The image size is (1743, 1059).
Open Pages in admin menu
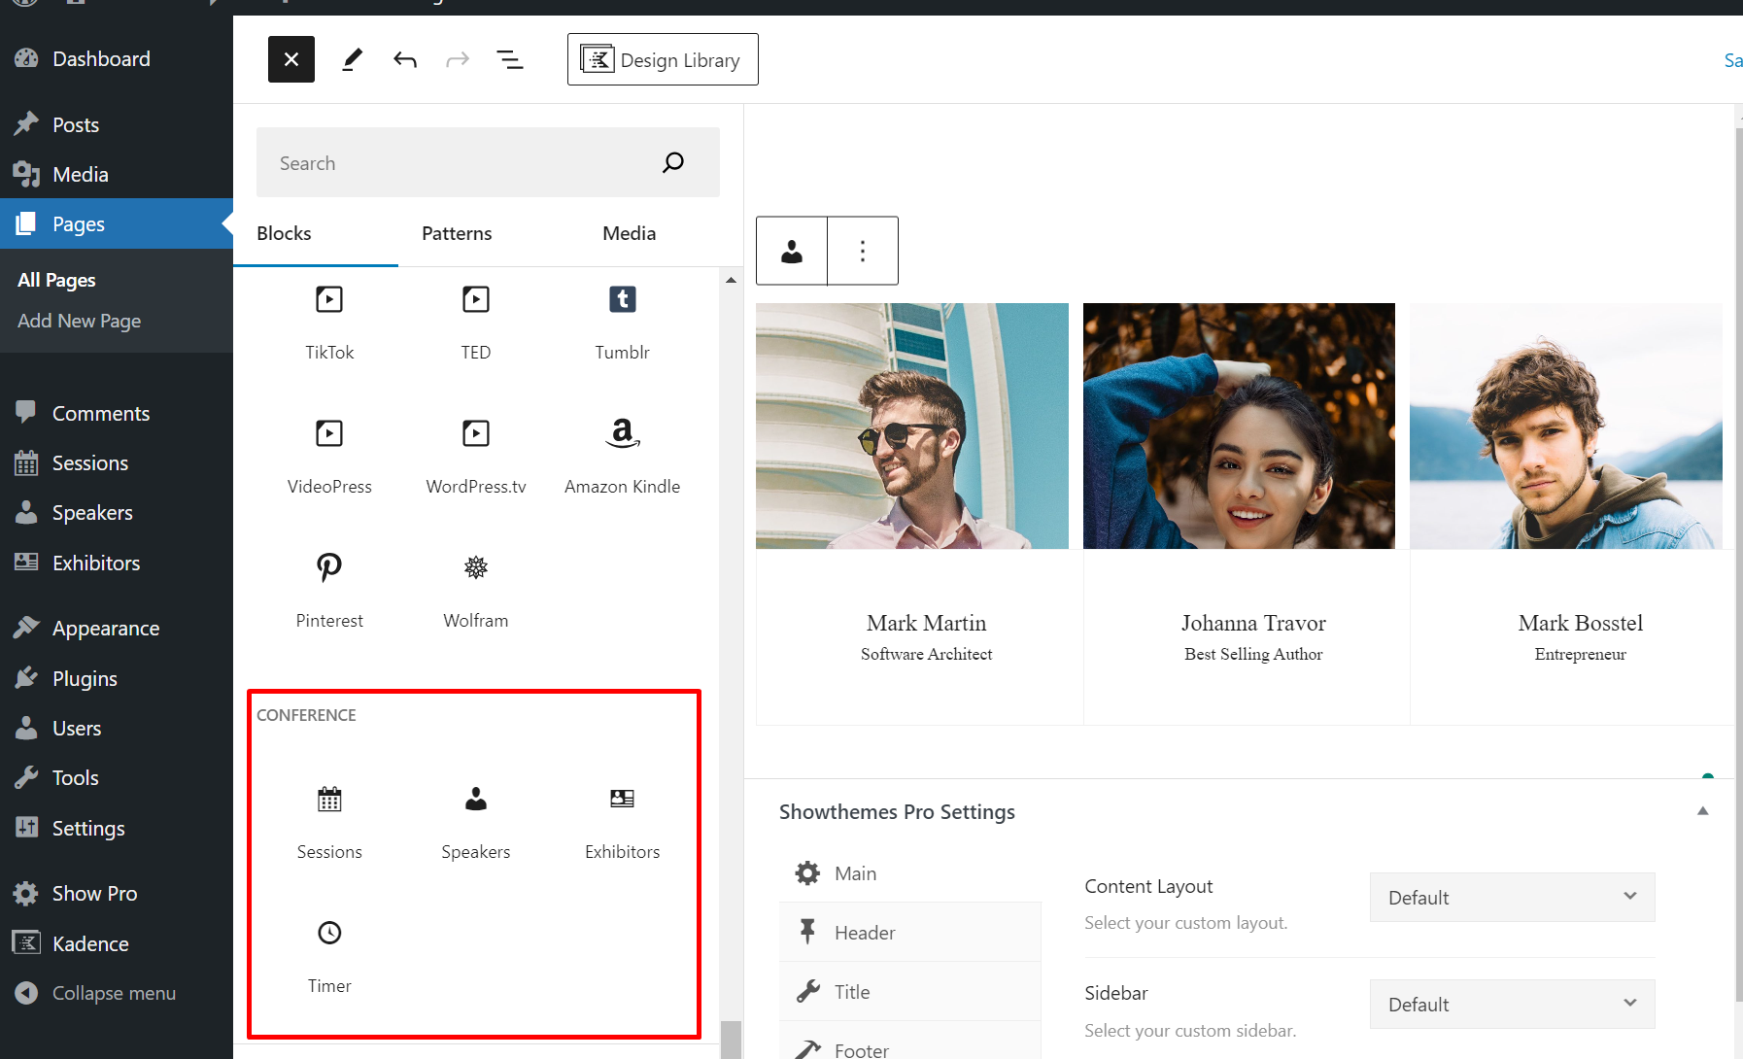click(x=117, y=224)
